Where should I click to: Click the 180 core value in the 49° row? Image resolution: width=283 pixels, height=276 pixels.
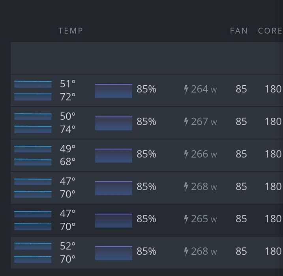(273, 154)
